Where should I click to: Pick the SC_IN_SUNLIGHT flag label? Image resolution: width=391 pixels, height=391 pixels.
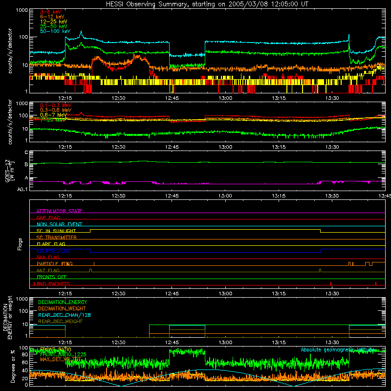click(x=56, y=231)
